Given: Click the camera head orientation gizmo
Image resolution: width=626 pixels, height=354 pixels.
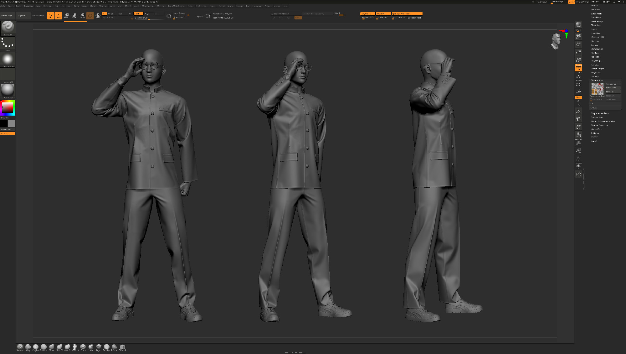Looking at the screenshot, I should (x=556, y=41).
